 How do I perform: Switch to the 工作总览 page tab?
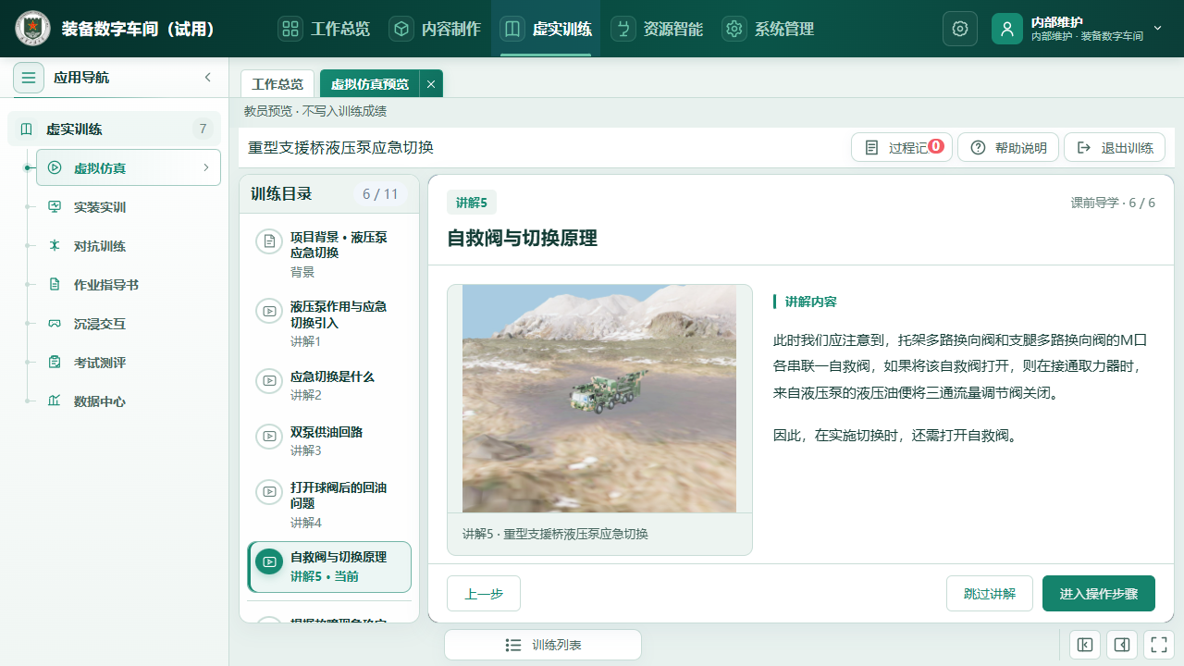[x=277, y=83]
